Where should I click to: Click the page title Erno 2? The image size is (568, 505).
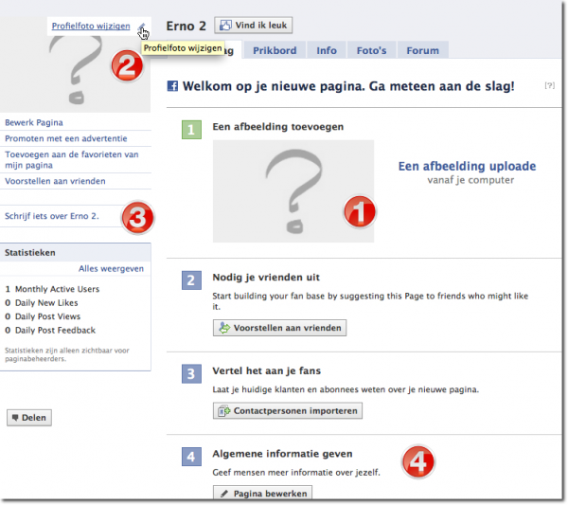pos(186,27)
